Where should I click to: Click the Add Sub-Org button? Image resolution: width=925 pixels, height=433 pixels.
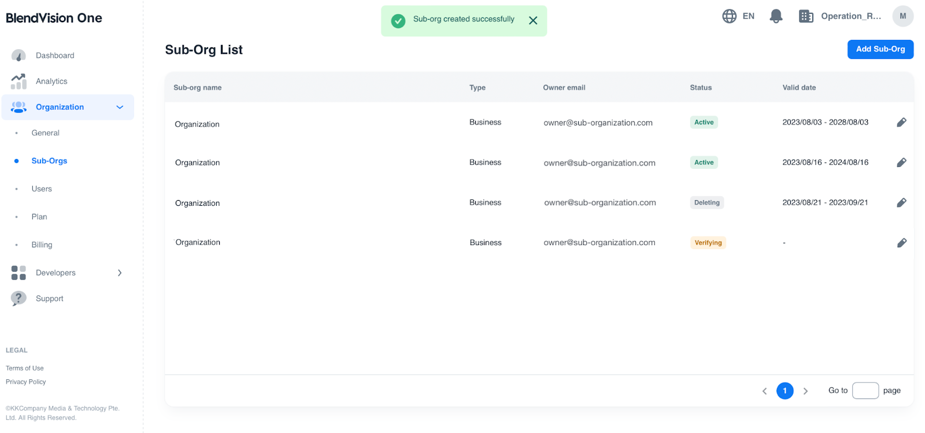[x=880, y=49]
